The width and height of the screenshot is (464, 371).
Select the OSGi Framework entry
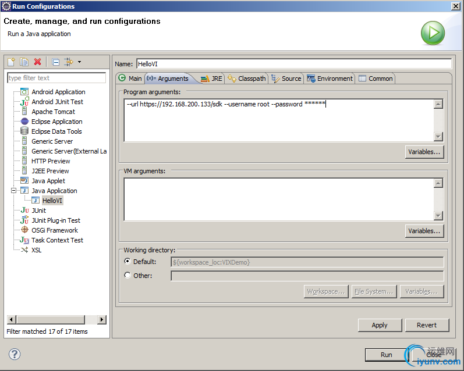(x=55, y=230)
